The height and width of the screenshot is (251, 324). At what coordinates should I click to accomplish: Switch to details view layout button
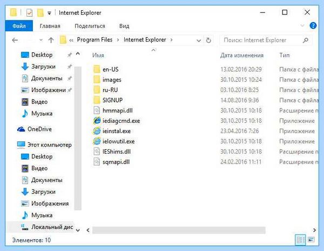tap(301, 240)
